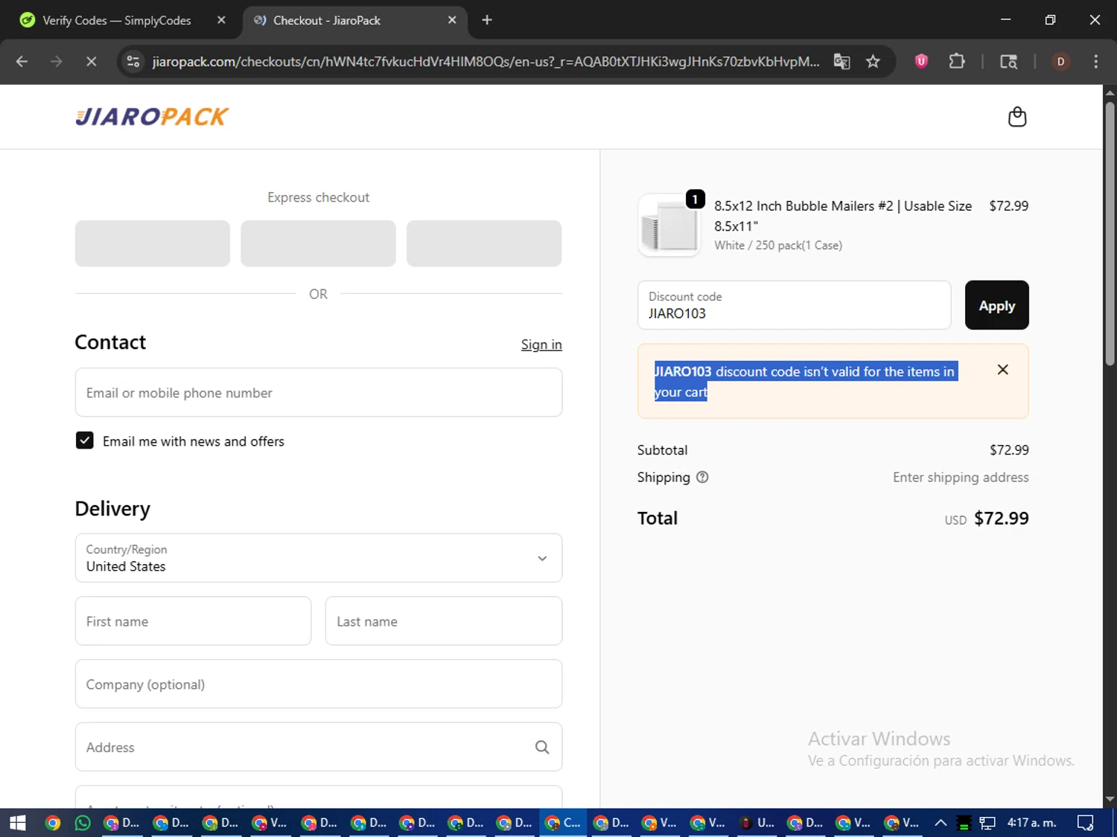Click the First name field
This screenshot has width=1117, height=837.
click(193, 621)
